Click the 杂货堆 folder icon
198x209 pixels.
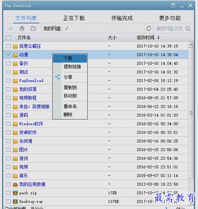[15, 141]
